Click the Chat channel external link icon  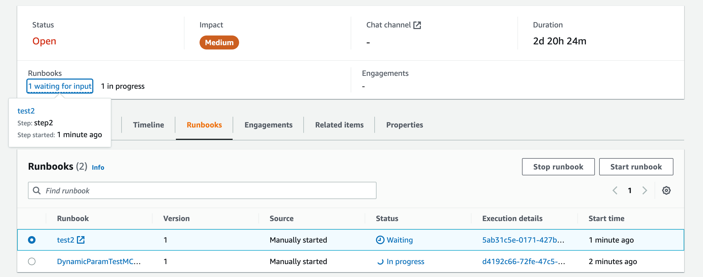[x=417, y=25]
